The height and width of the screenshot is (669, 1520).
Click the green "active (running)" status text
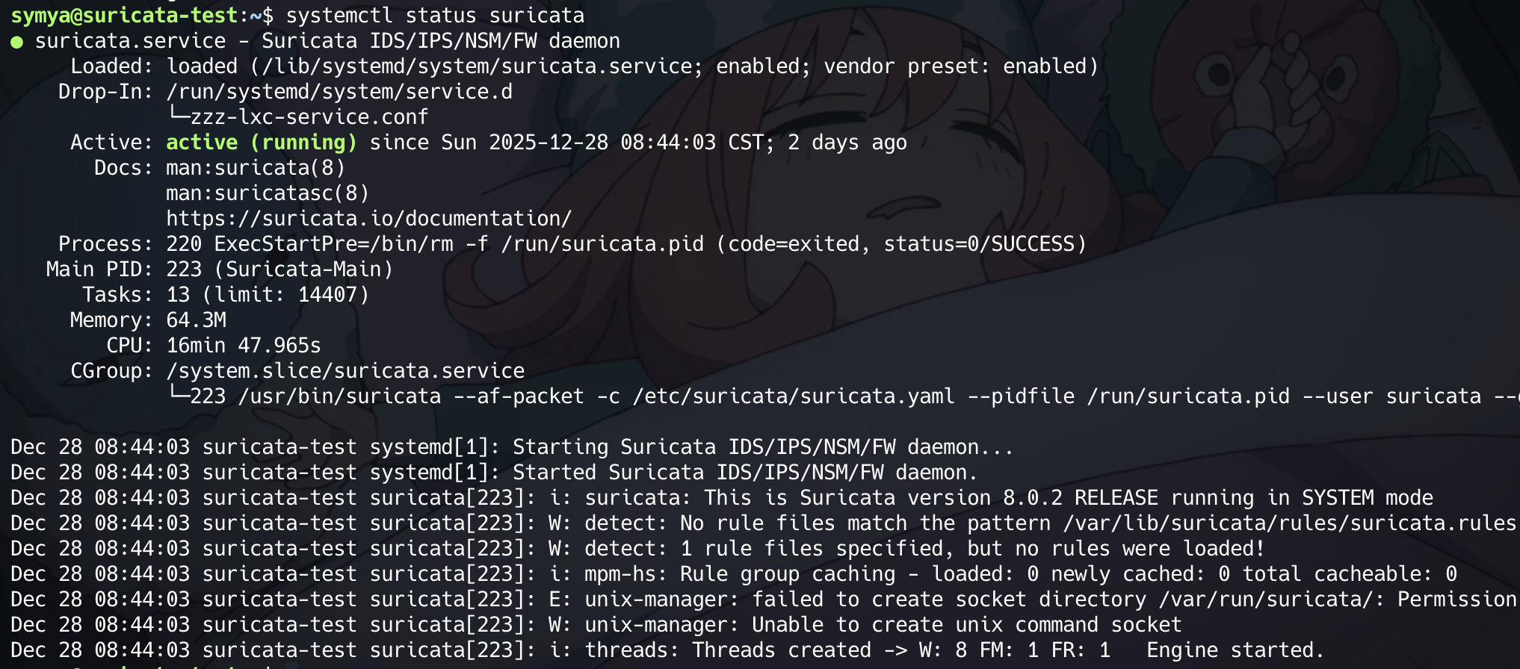pyautogui.click(x=262, y=143)
